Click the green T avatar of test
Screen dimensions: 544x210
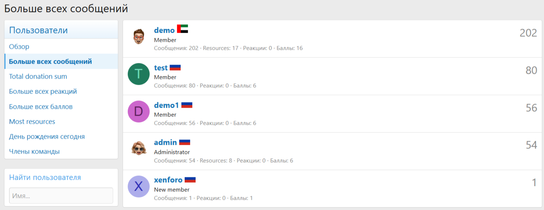tap(138, 74)
